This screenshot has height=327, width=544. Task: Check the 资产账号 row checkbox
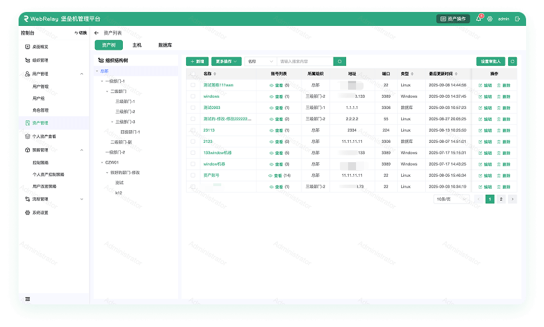[193, 175]
